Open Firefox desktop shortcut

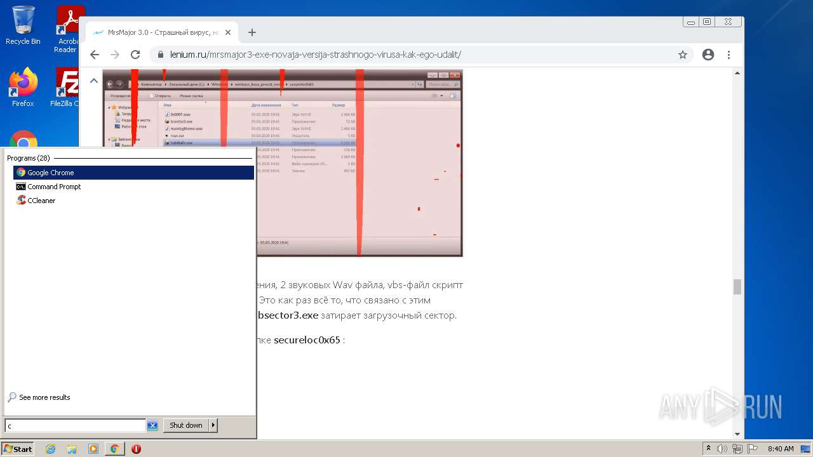tap(23, 88)
